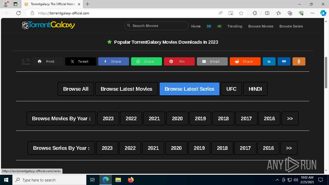
Task: Open Immersive Reader icon
Action: [x=231, y=13]
